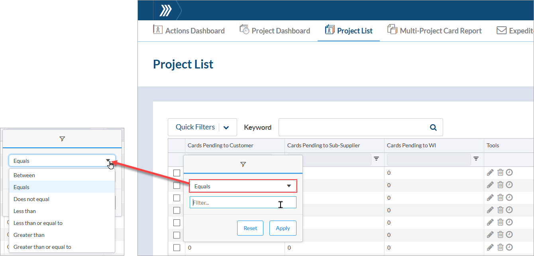
Task: Choose the Less than option
Action: [62, 211]
